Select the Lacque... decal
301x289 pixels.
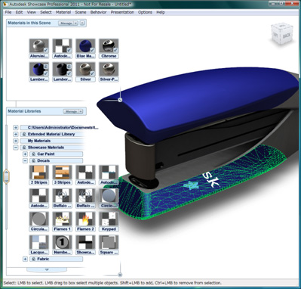39,242
